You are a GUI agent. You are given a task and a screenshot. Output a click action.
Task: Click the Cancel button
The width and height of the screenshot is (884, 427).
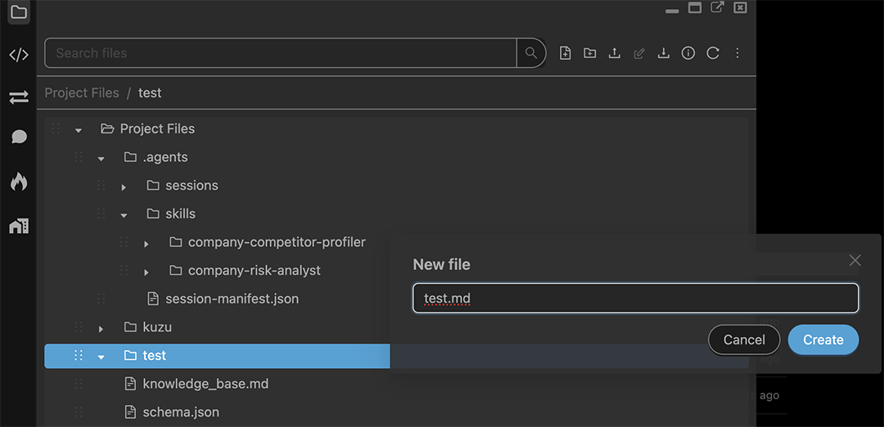744,339
